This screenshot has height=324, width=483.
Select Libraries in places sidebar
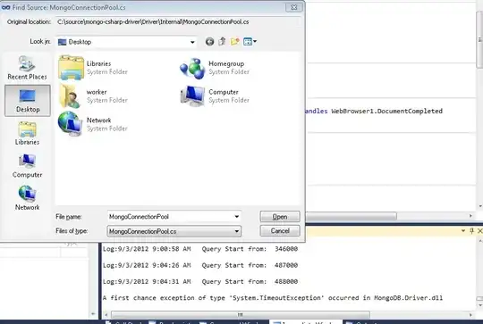point(27,133)
